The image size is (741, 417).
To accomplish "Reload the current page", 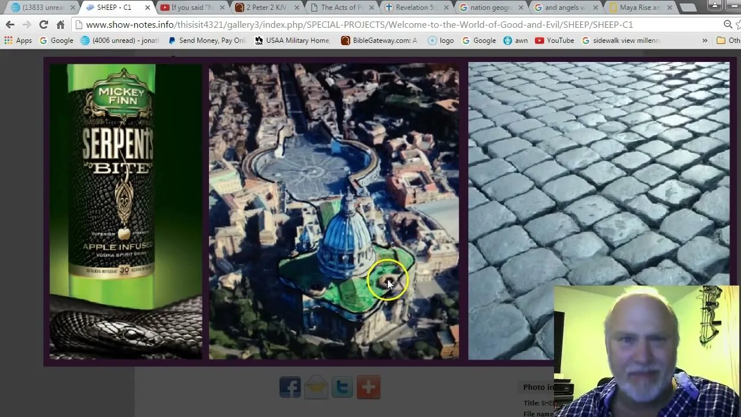I will 43,25.
